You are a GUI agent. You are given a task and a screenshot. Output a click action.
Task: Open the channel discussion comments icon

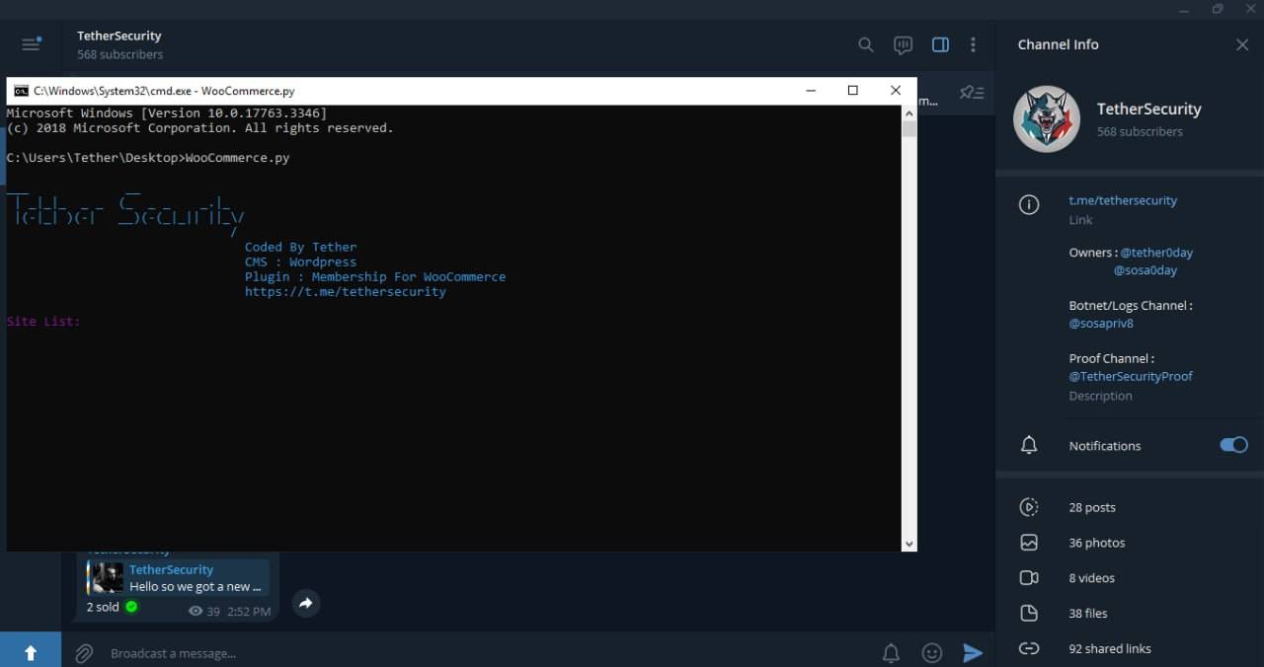pyautogui.click(x=903, y=44)
